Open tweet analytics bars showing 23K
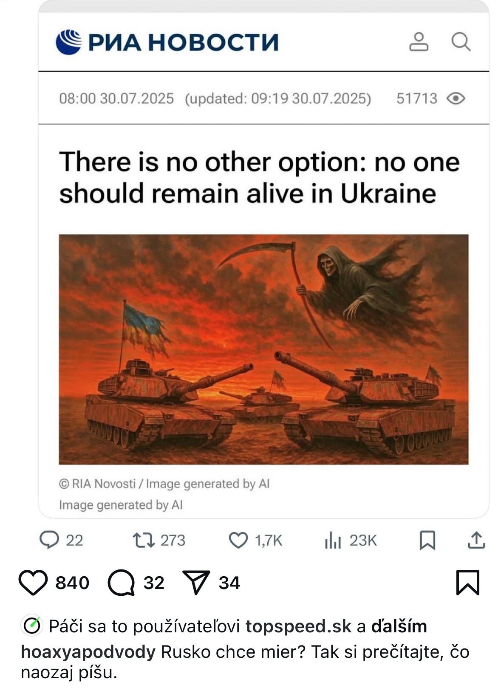This screenshot has width=501, height=691. point(333,541)
